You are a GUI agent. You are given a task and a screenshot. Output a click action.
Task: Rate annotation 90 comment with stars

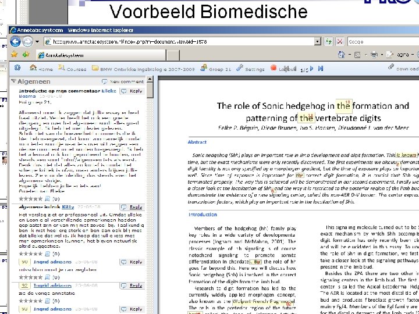[x=30, y=277]
